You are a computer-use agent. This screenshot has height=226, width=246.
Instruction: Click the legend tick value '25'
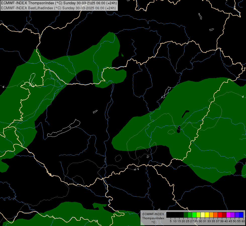pos(188,221)
